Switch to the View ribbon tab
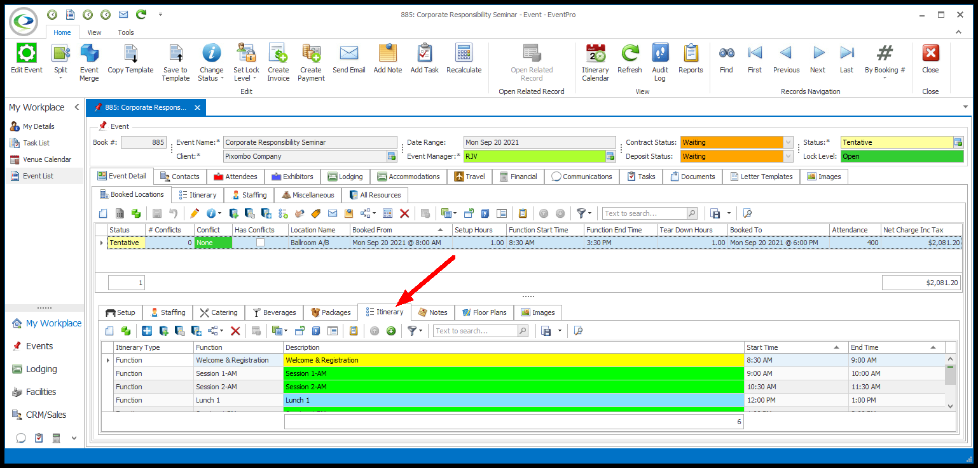 point(94,32)
